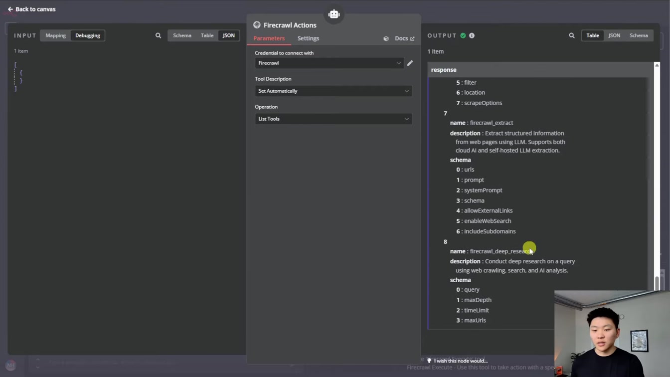The image size is (670, 377).
Task: Show output in Schema view
Action: (x=639, y=35)
